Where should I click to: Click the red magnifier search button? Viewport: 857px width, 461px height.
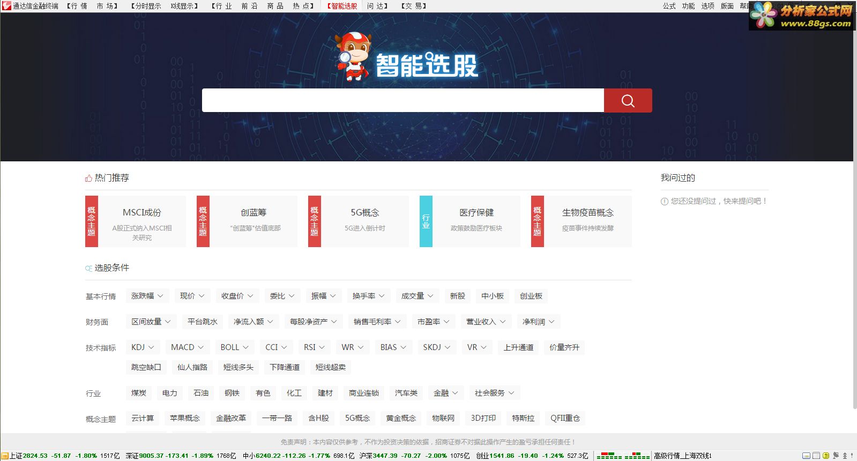pos(628,100)
